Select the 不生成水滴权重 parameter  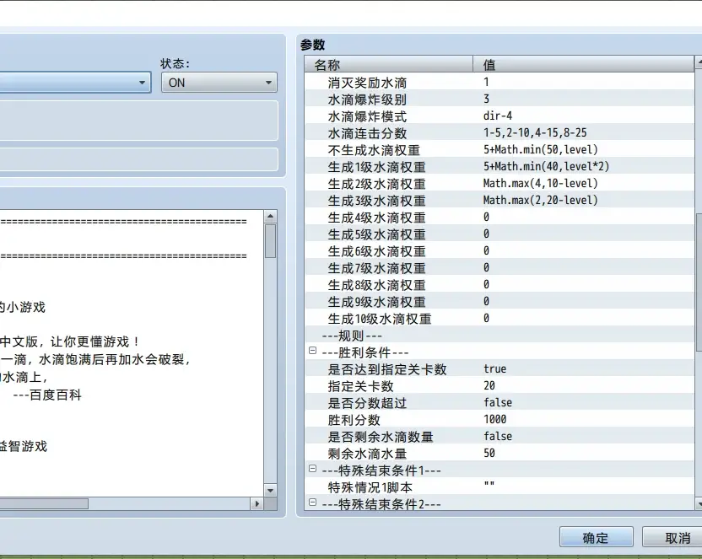pos(374,150)
